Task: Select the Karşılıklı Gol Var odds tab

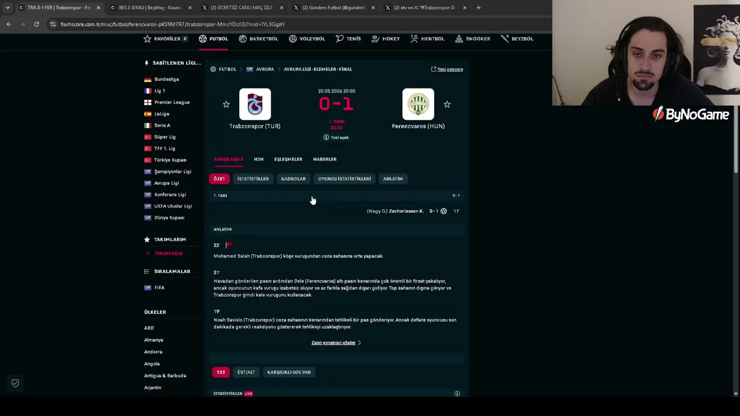Action: point(288,372)
